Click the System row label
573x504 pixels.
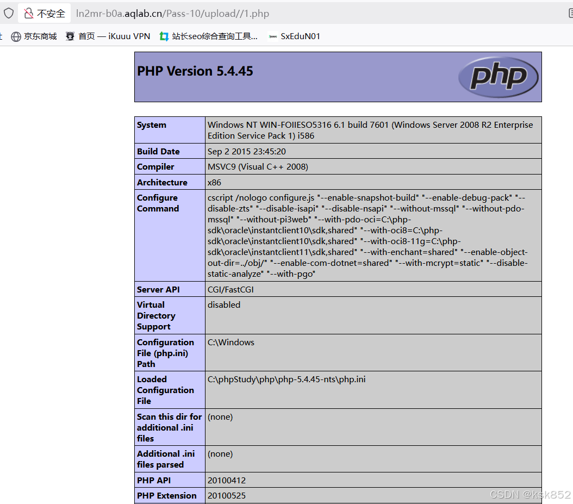pyautogui.click(x=151, y=125)
